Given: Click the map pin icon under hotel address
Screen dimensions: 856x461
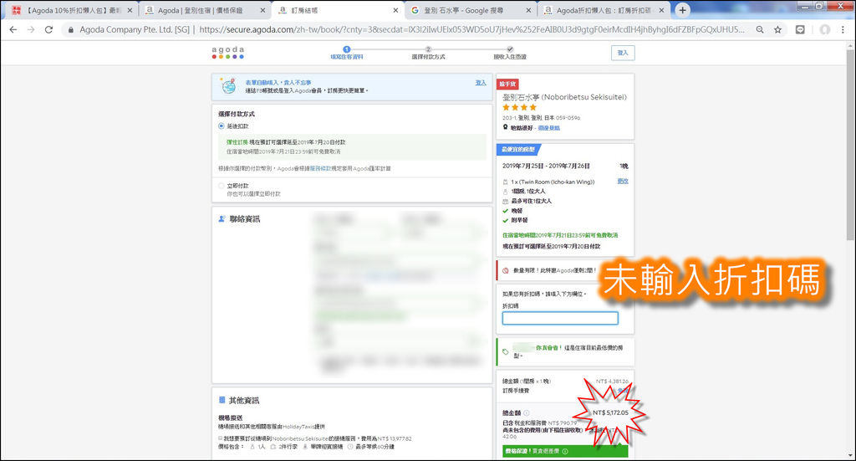Looking at the screenshot, I should (x=505, y=127).
